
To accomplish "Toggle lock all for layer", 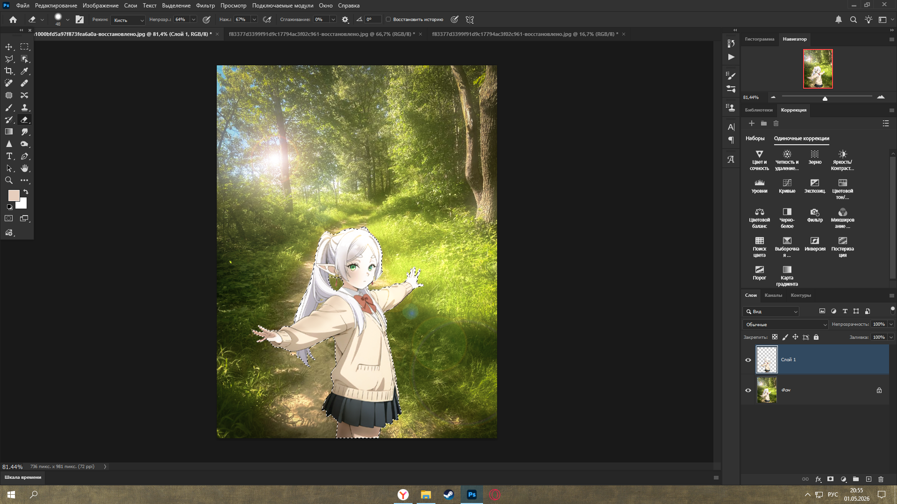I will [x=816, y=337].
